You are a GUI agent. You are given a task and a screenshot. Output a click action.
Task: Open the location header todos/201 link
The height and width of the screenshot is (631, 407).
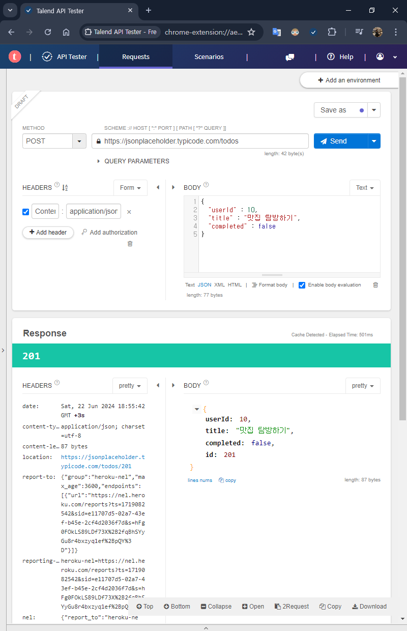point(103,462)
